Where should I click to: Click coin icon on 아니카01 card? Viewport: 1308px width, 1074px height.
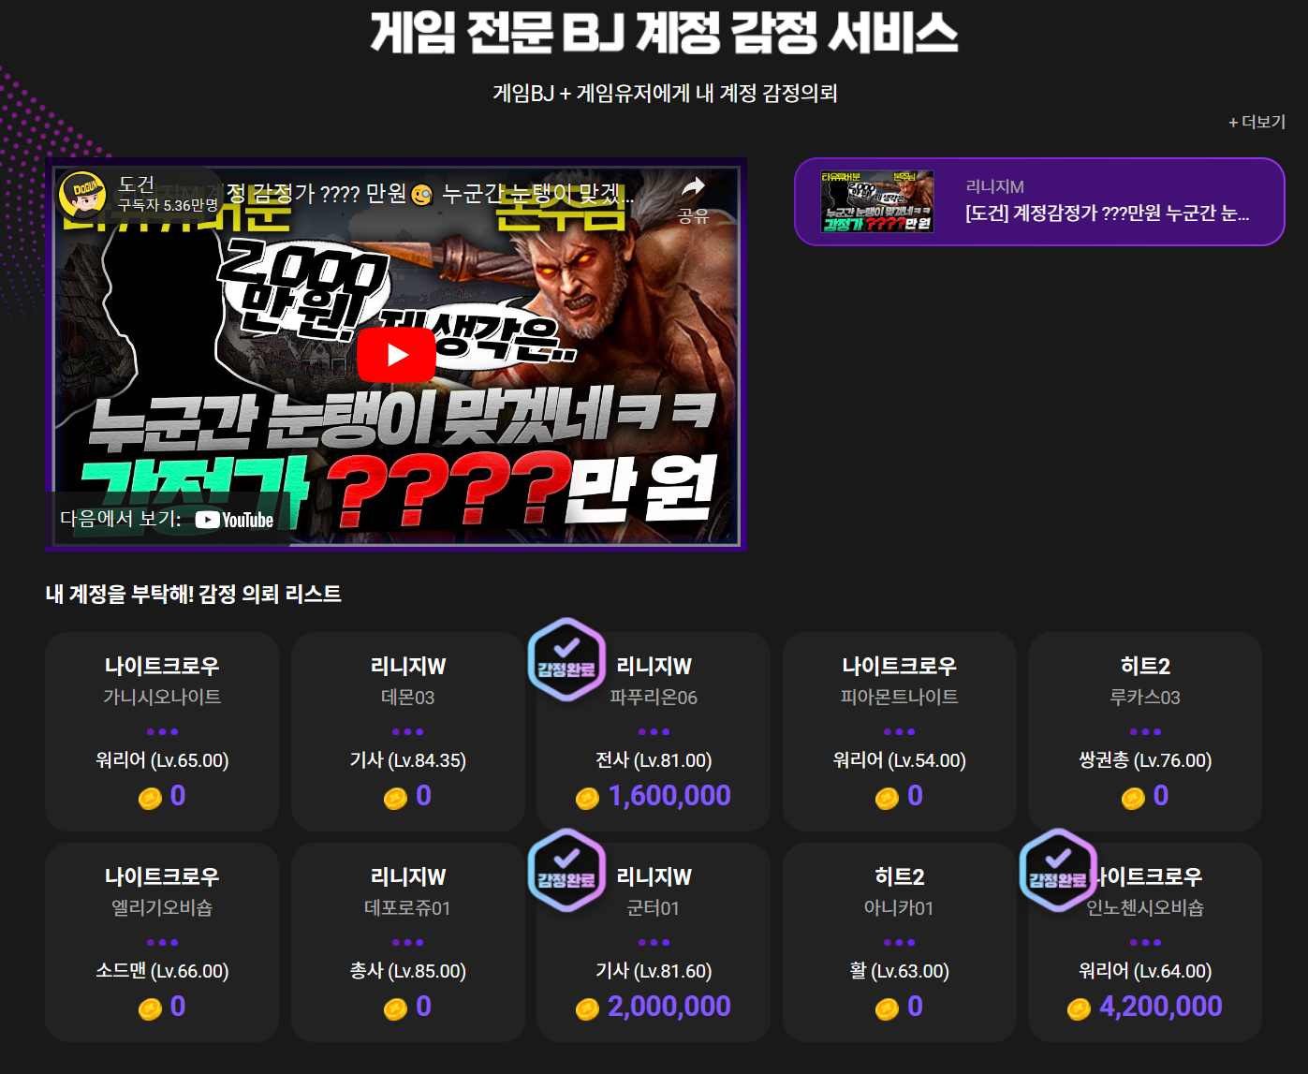coord(887,1008)
